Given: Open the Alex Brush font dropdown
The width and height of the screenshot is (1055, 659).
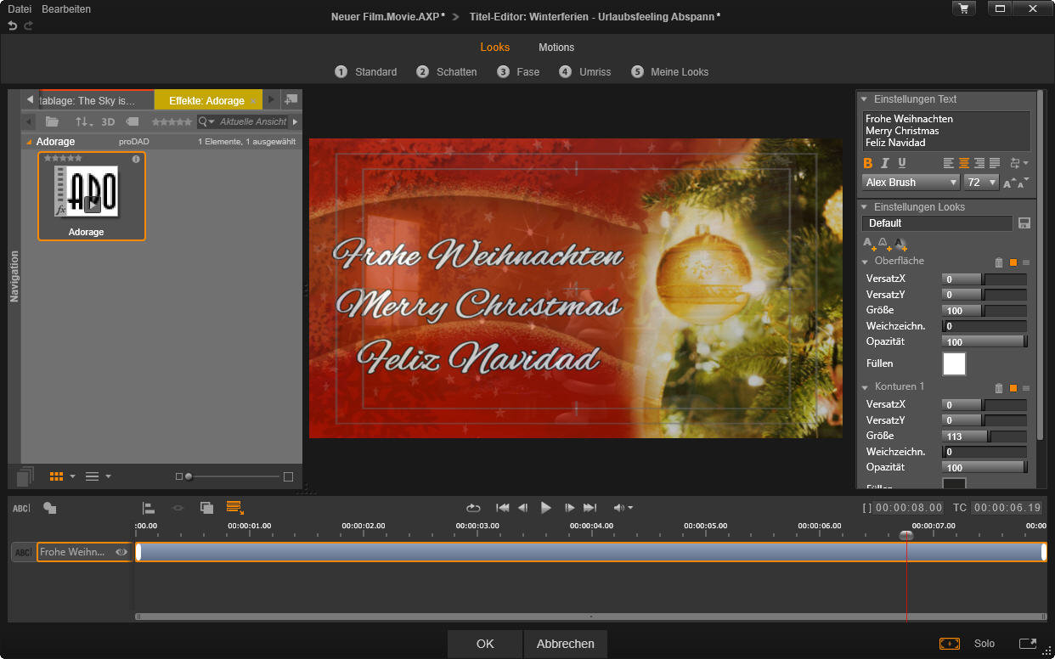Looking at the screenshot, I should click(911, 183).
